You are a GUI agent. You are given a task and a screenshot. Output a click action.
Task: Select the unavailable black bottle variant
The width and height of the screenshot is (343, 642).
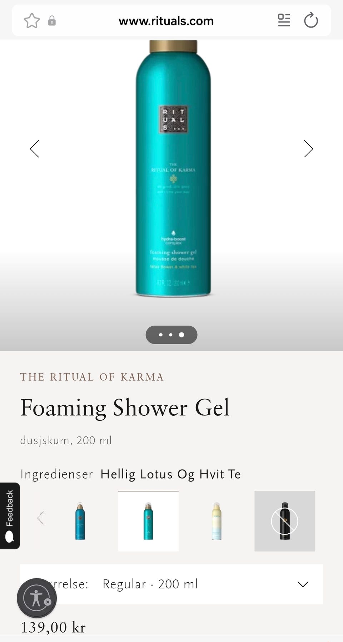[x=285, y=521]
